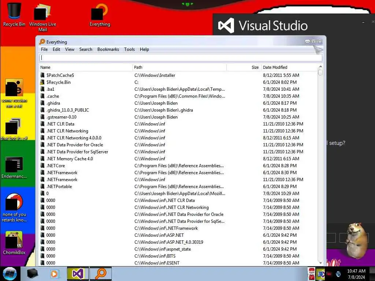The width and height of the screenshot is (375, 281).
Task: Click the taskbar clock showing 10:47 AM
Action: [356, 274]
